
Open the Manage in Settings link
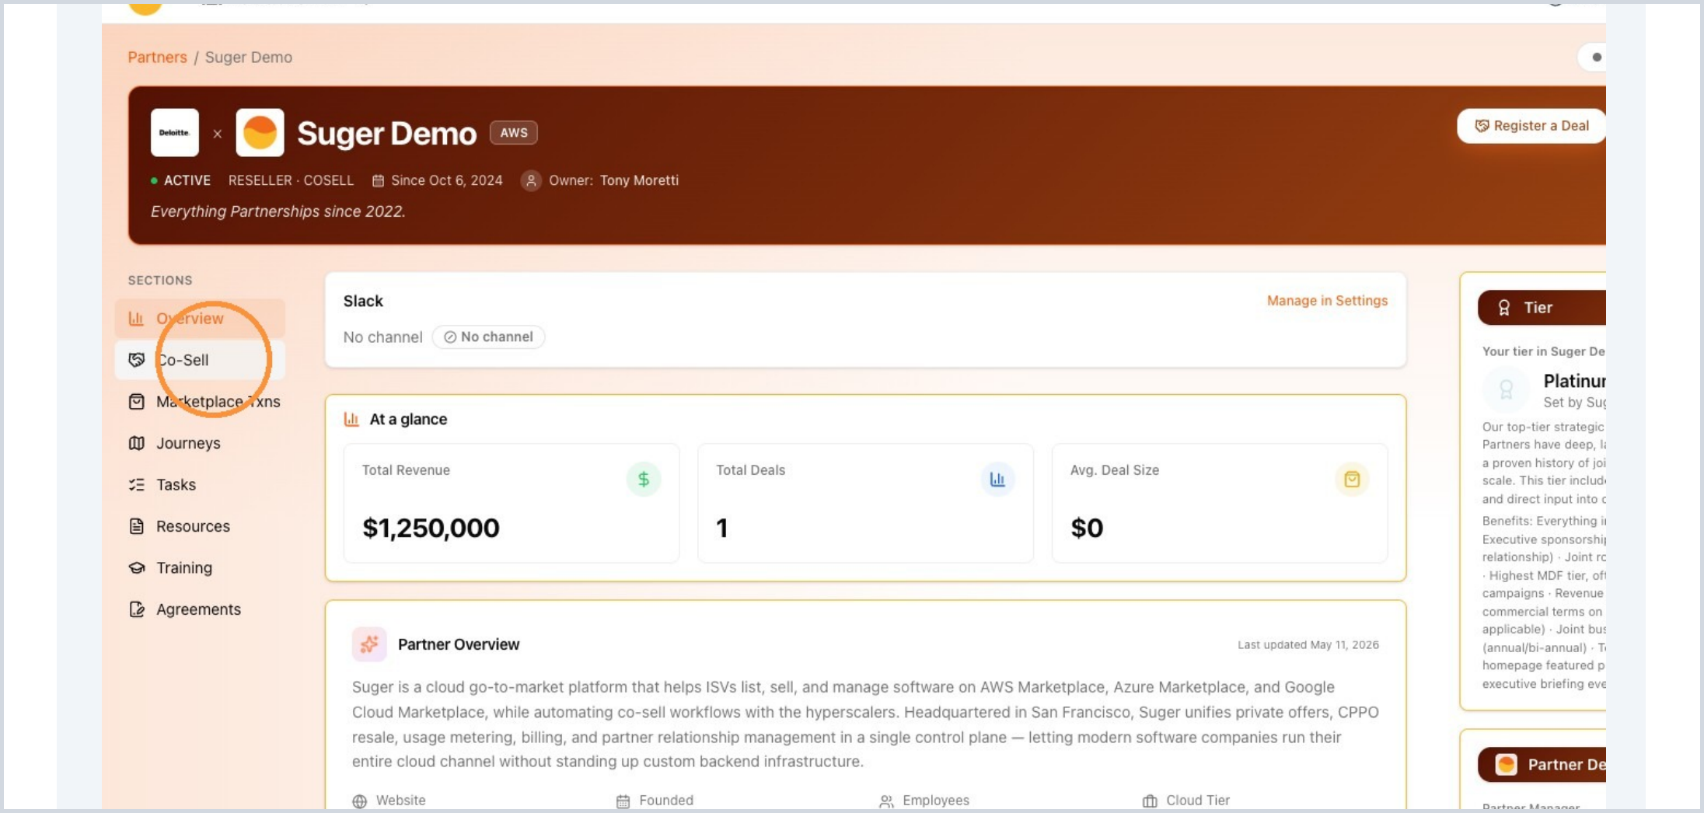pos(1327,301)
